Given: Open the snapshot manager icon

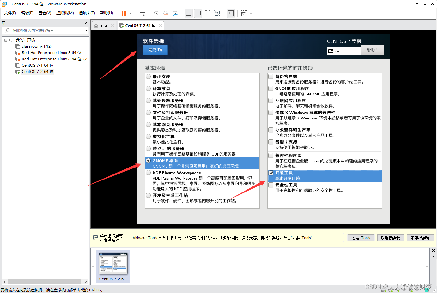Looking at the screenshot, I should point(175,13).
